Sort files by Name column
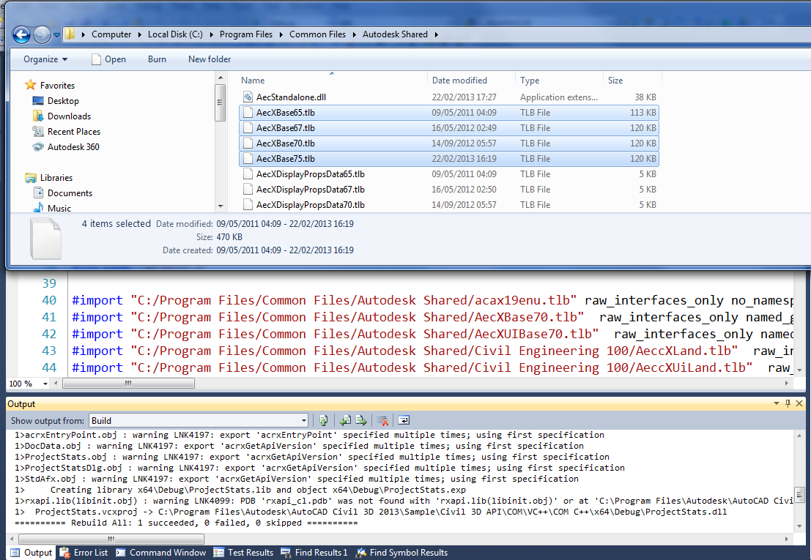 [x=332, y=80]
